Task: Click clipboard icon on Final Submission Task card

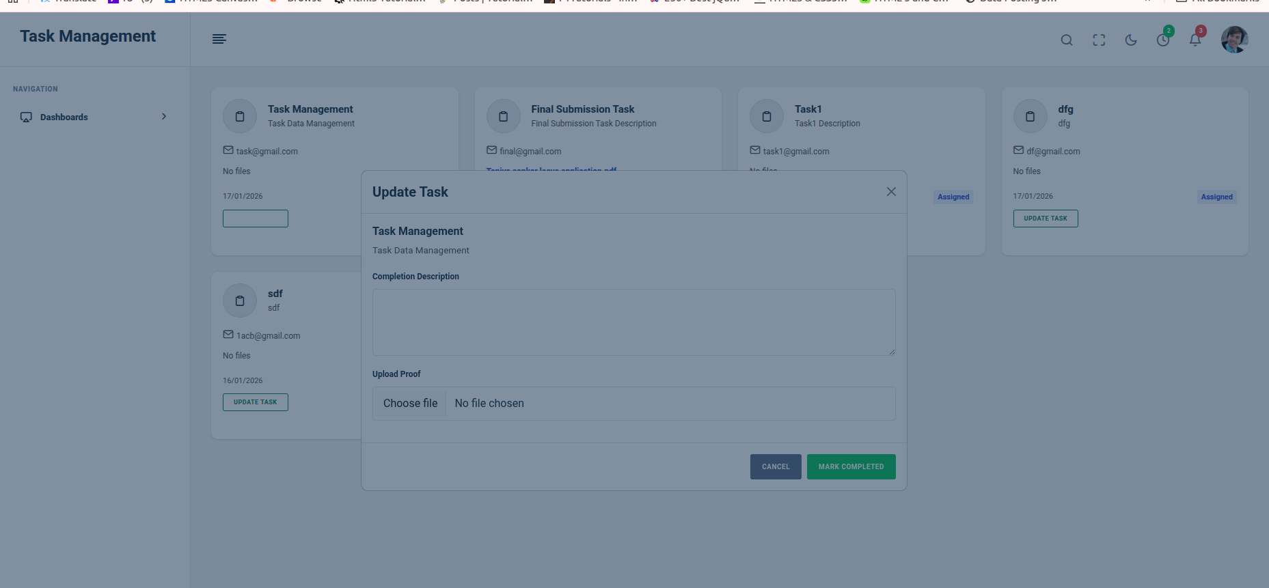Action: 503,117
